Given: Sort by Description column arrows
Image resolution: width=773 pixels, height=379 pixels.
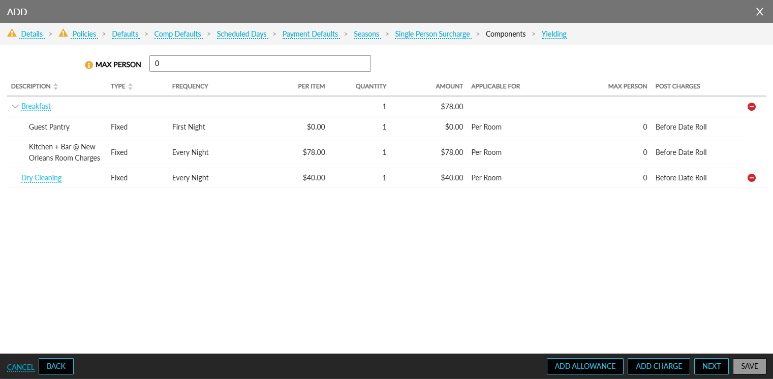Looking at the screenshot, I should pos(56,87).
